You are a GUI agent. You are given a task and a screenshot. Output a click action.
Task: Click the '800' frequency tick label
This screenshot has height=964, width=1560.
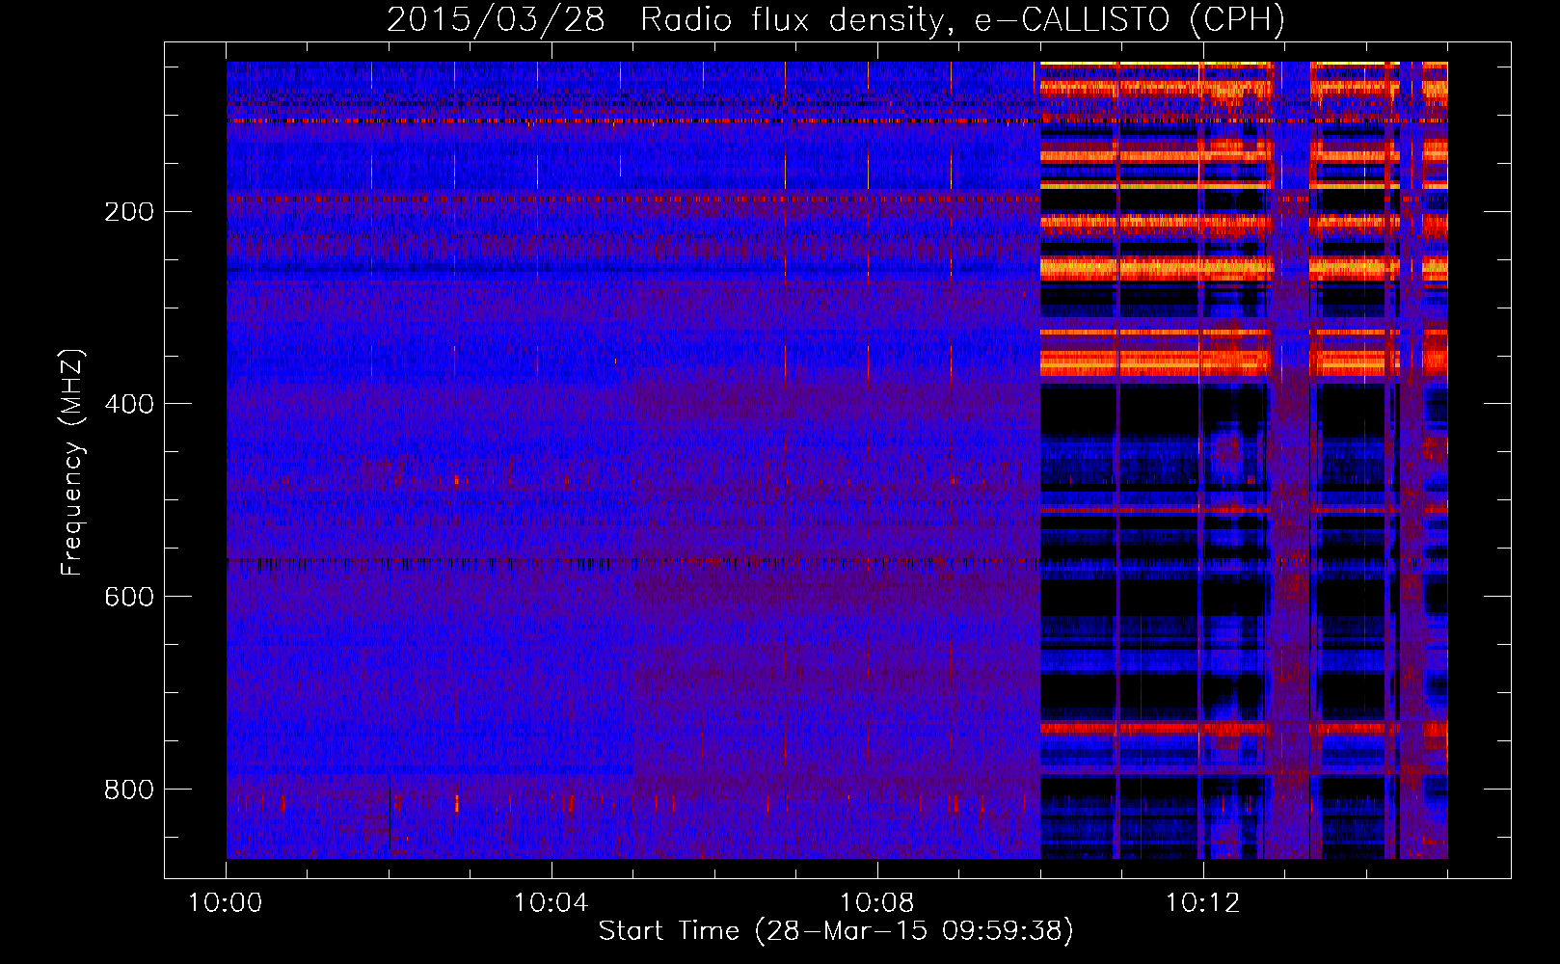point(129,790)
